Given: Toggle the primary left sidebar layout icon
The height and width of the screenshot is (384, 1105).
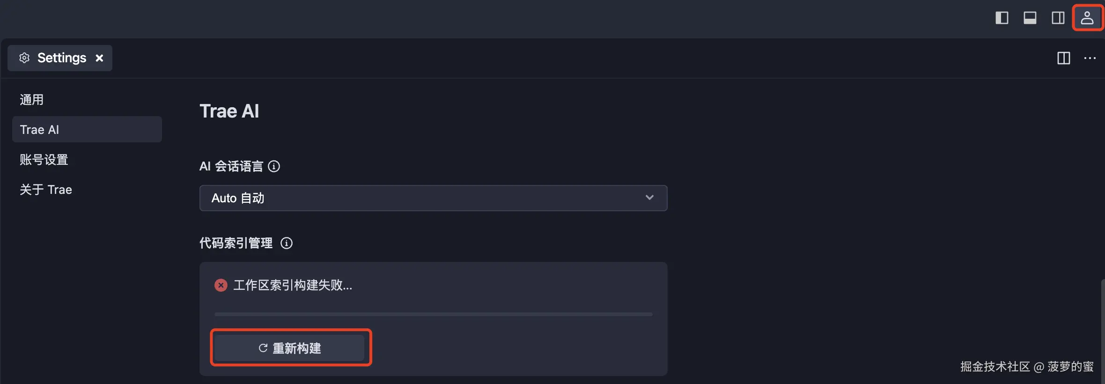Looking at the screenshot, I should point(1002,18).
